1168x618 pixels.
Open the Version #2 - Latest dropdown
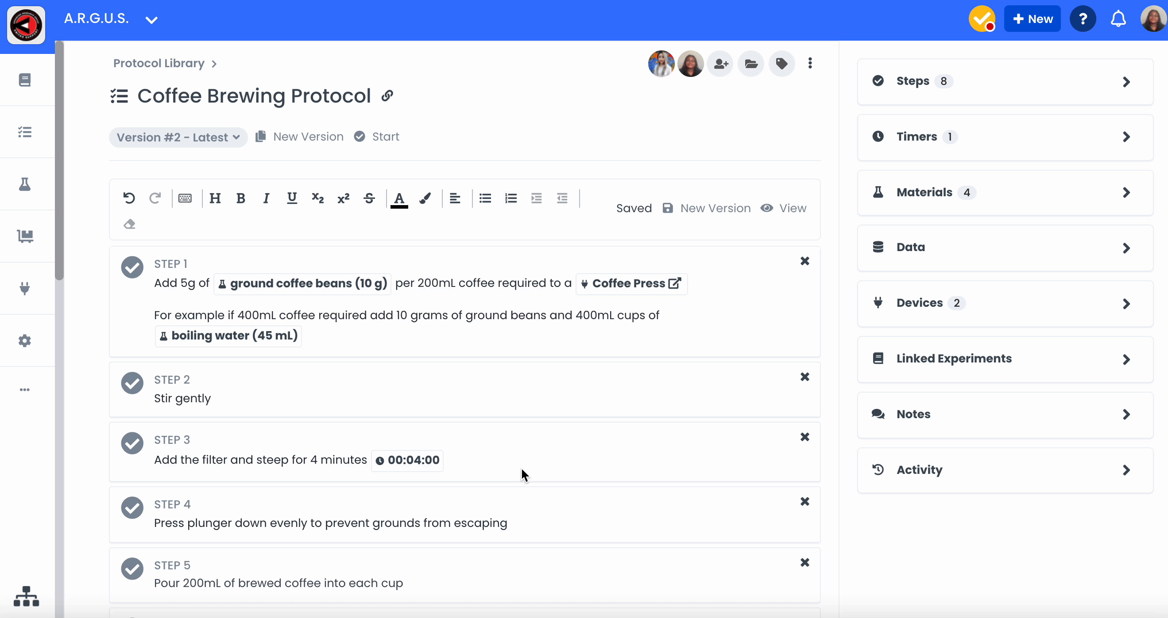click(x=178, y=137)
